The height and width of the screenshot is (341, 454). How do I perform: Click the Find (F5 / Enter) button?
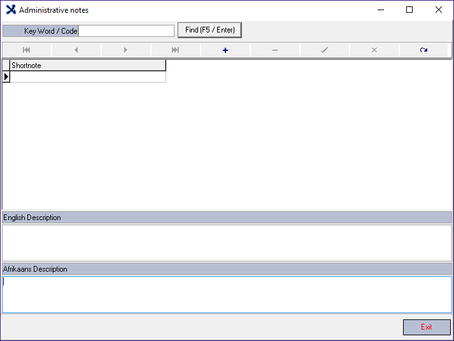[x=209, y=30]
